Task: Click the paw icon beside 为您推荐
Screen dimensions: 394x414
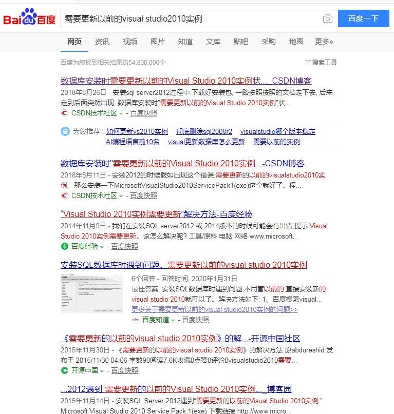Action: coord(65,131)
